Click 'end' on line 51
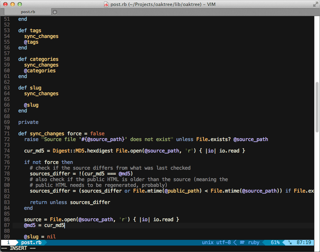The height and width of the screenshot is (252, 320). 23,19
